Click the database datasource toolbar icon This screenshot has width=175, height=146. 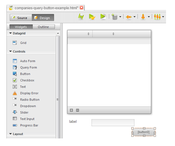[115, 17]
